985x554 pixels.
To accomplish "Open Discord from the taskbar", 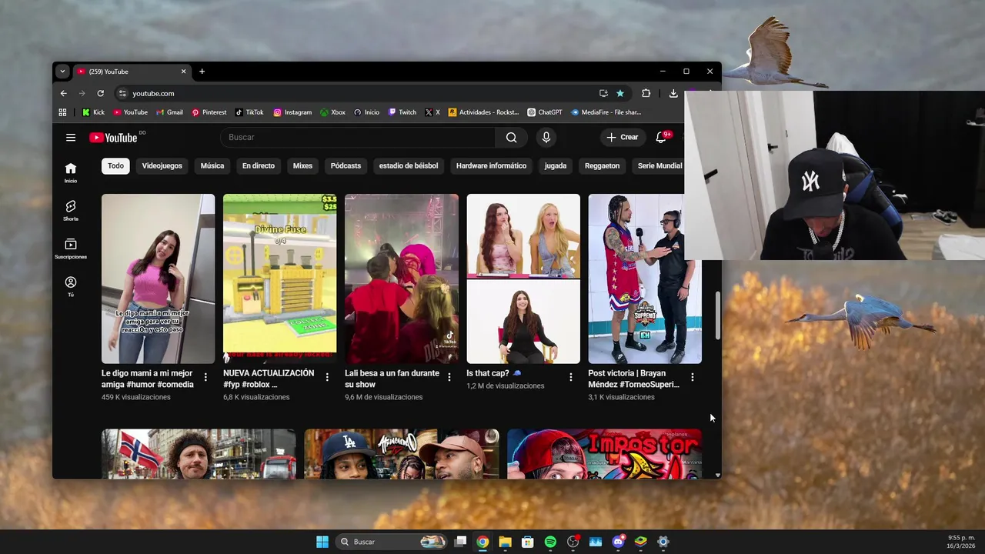I will (x=618, y=542).
